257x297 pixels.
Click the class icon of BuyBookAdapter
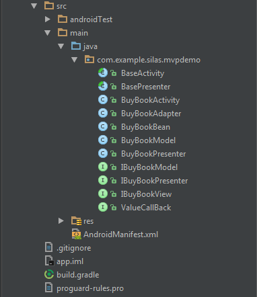point(103,113)
